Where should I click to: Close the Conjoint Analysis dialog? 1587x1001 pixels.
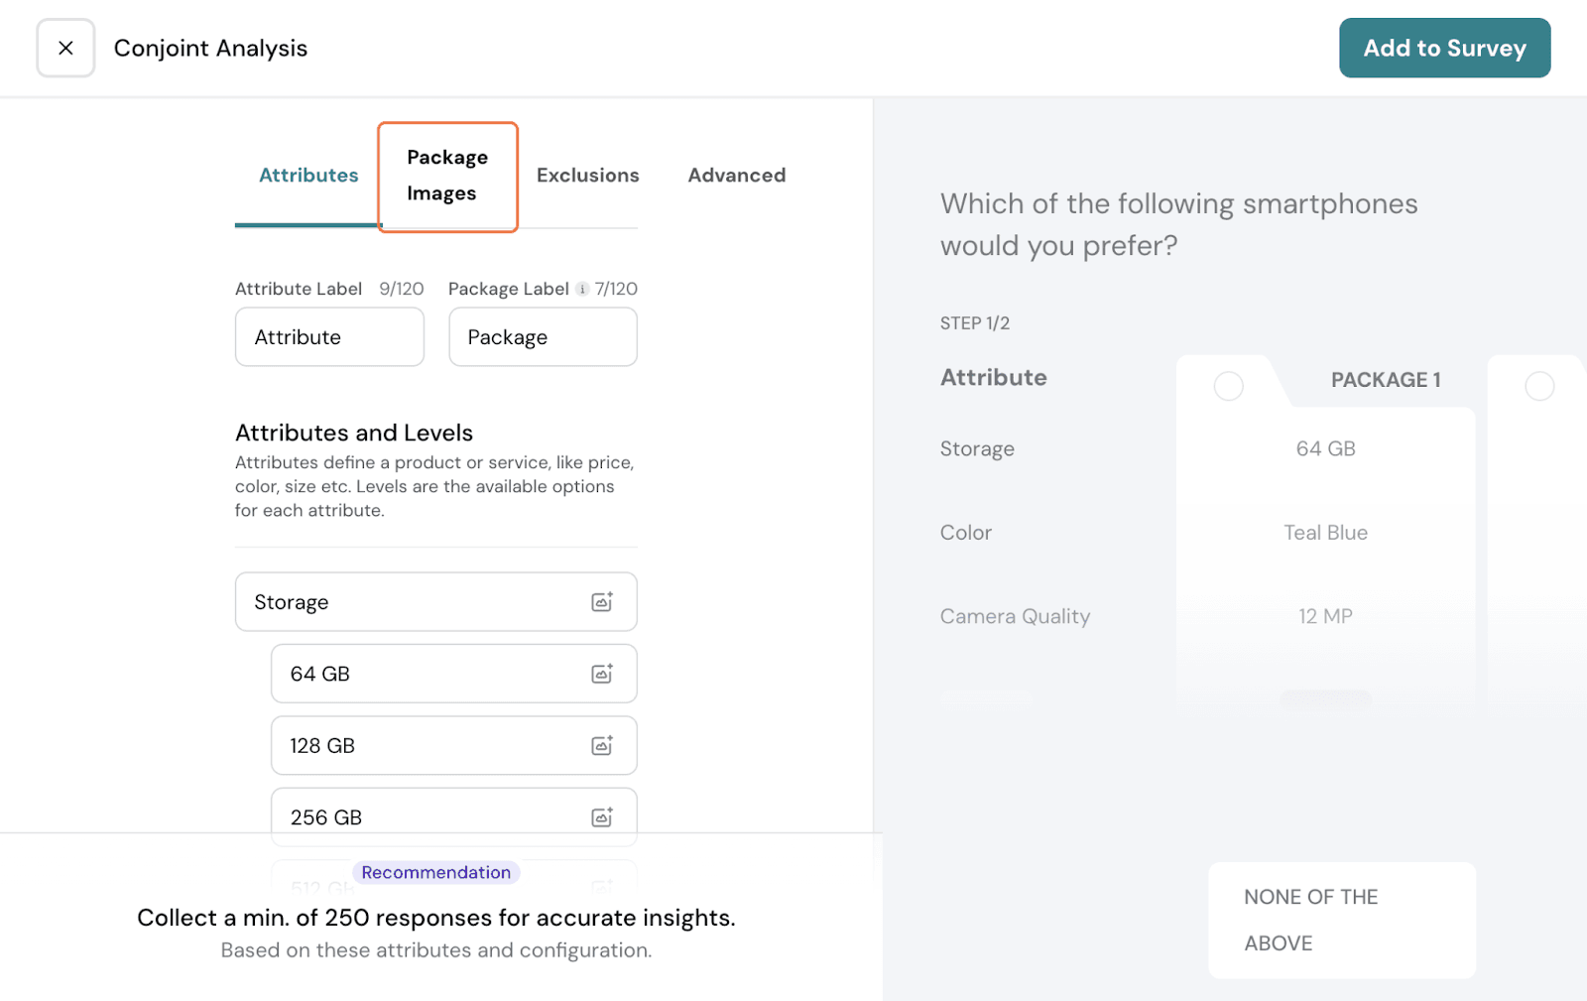pyautogui.click(x=65, y=48)
